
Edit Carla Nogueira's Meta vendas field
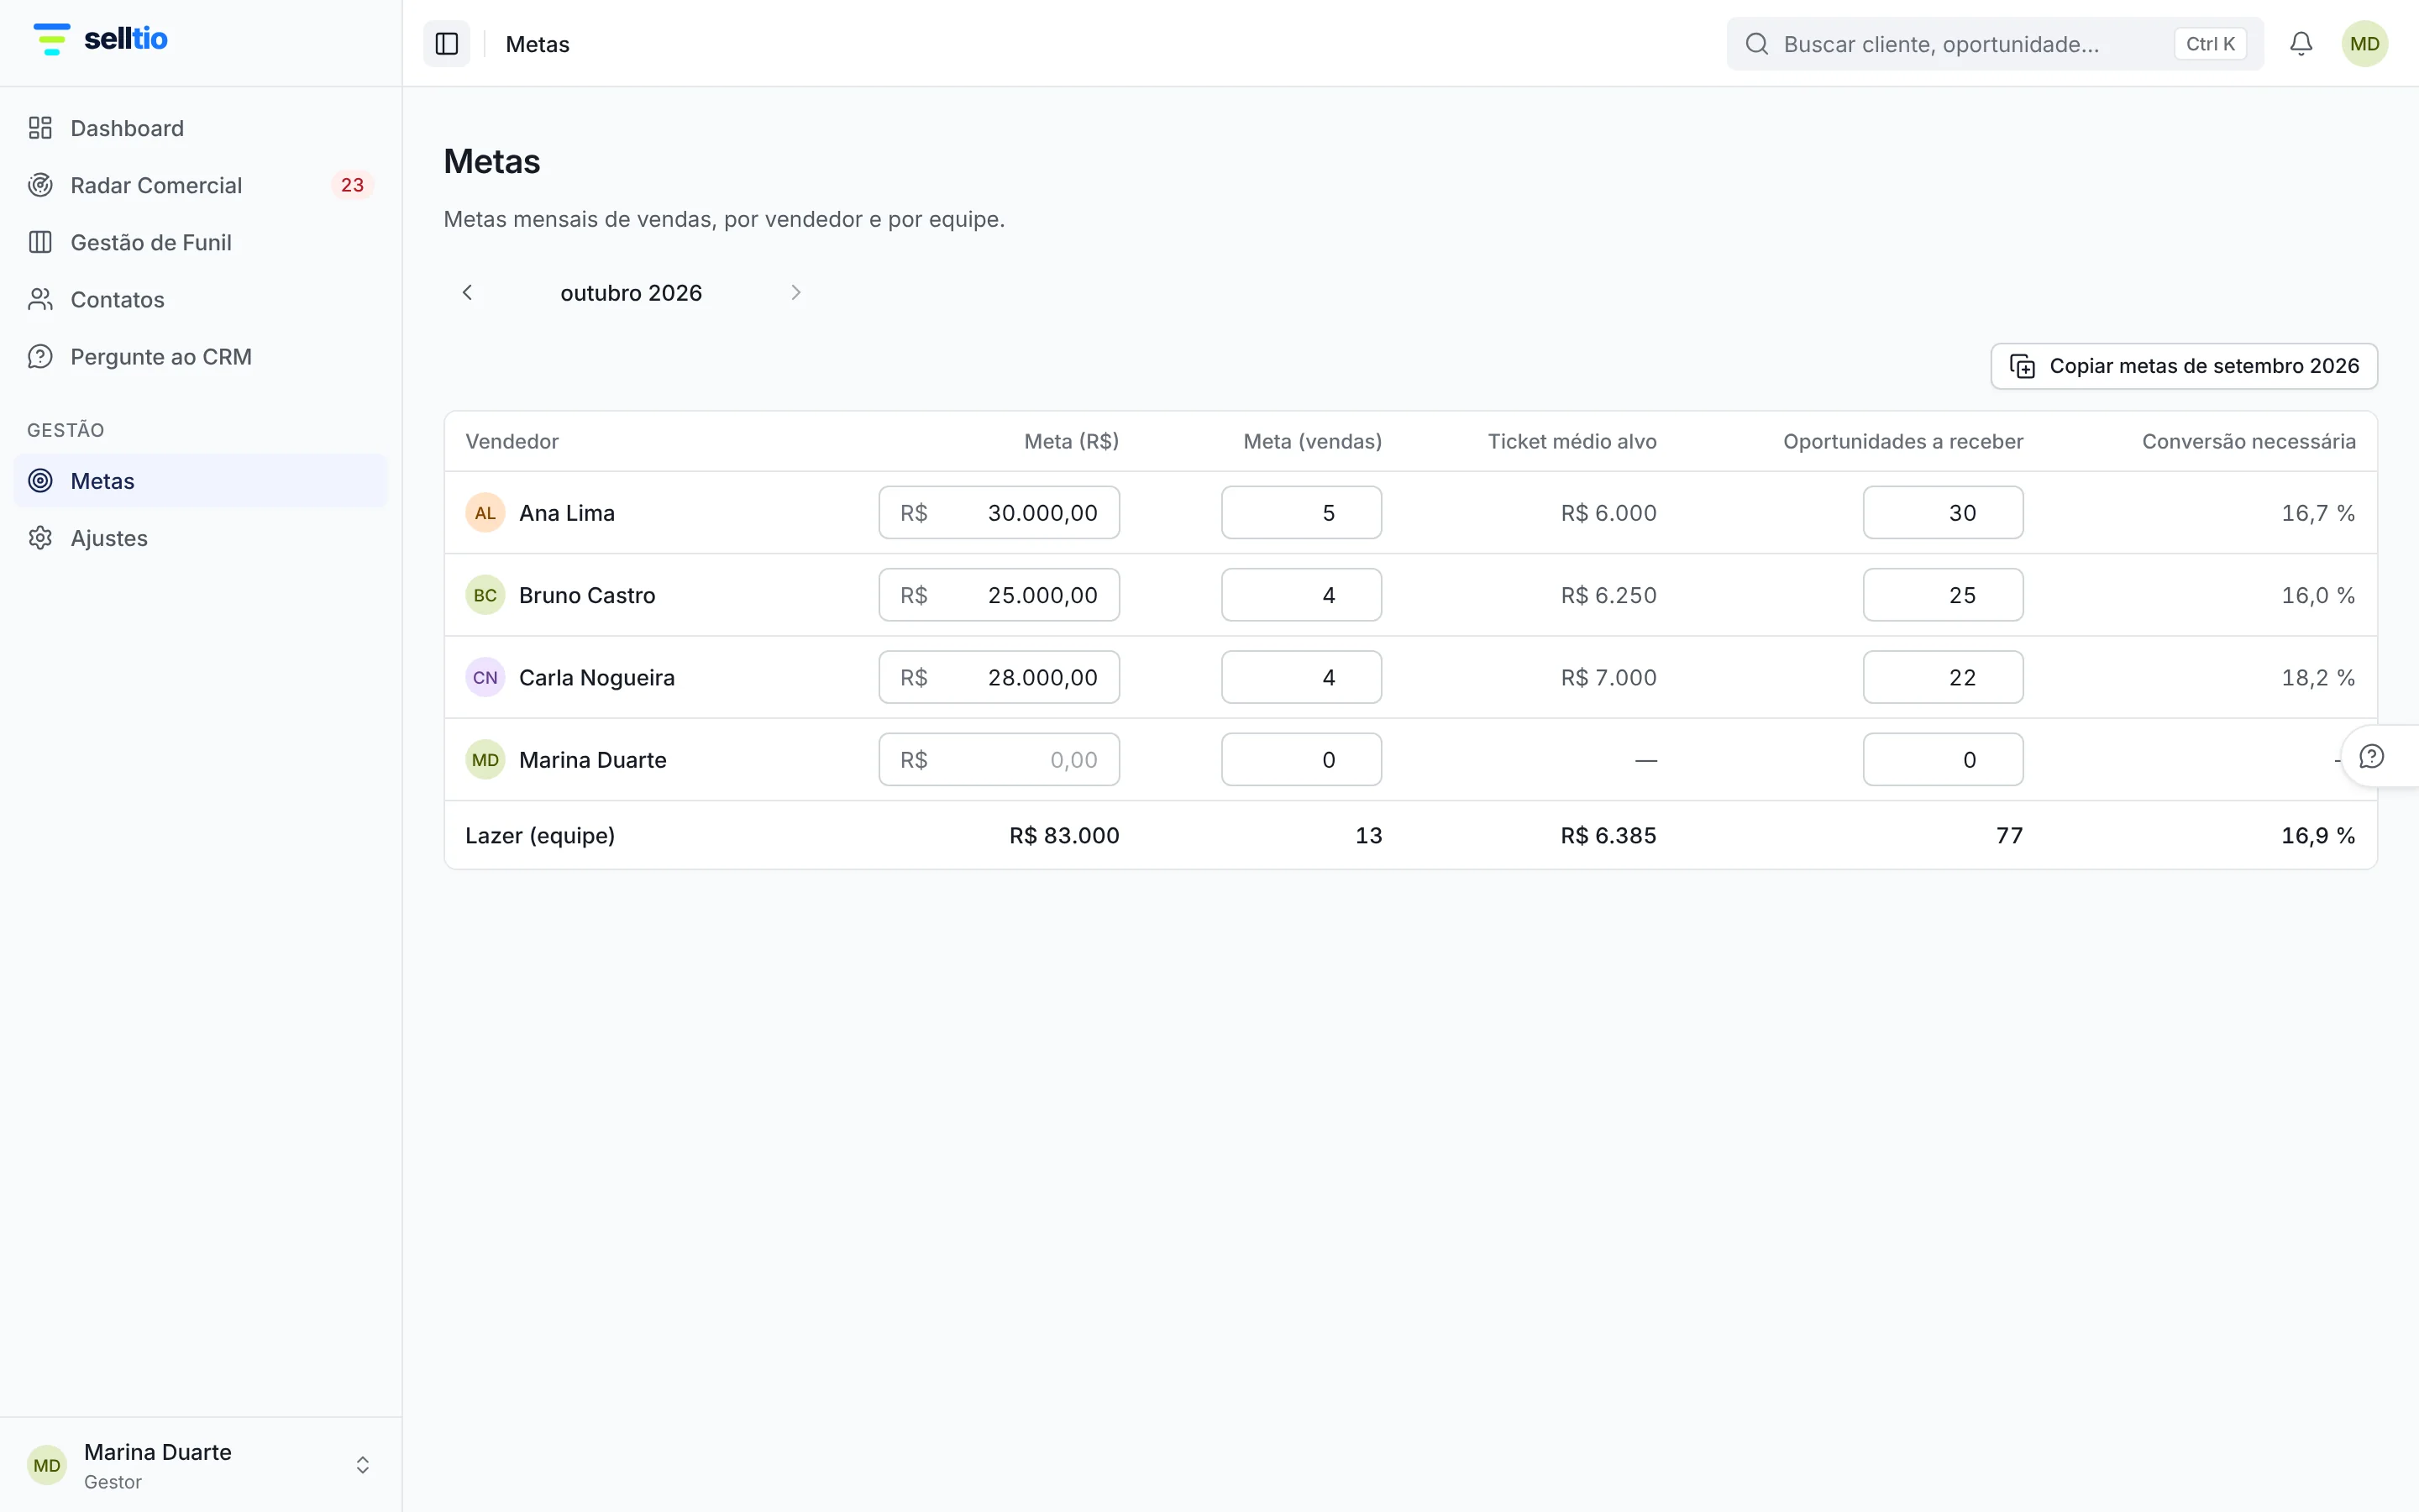[1300, 678]
